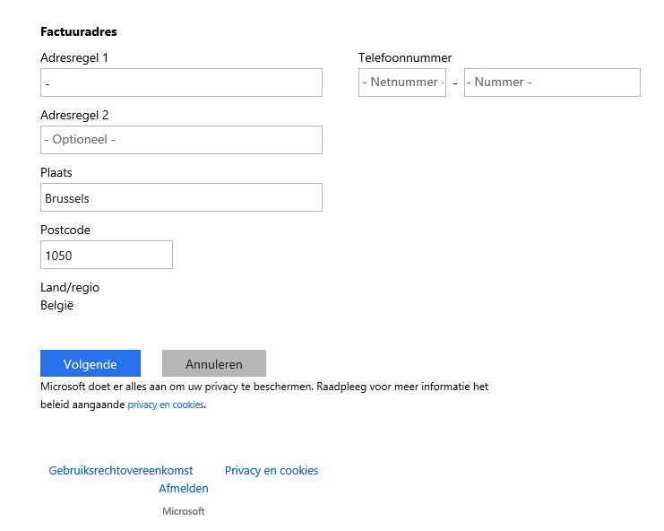Click the België country value
The width and height of the screenshot is (664, 531).
coord(57,305)
